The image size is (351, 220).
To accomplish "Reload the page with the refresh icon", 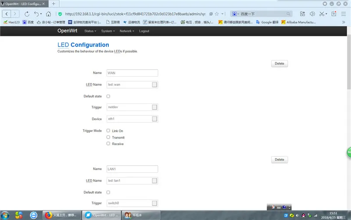I will coord(27,14).
